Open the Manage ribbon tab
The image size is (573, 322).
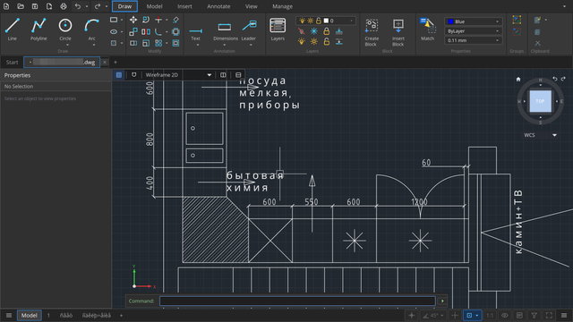click(283, 6)
